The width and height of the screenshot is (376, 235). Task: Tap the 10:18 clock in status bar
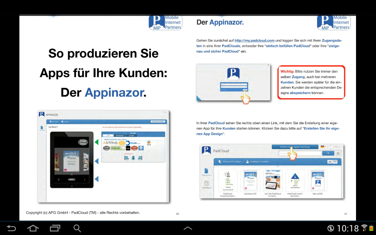point(348,228)
